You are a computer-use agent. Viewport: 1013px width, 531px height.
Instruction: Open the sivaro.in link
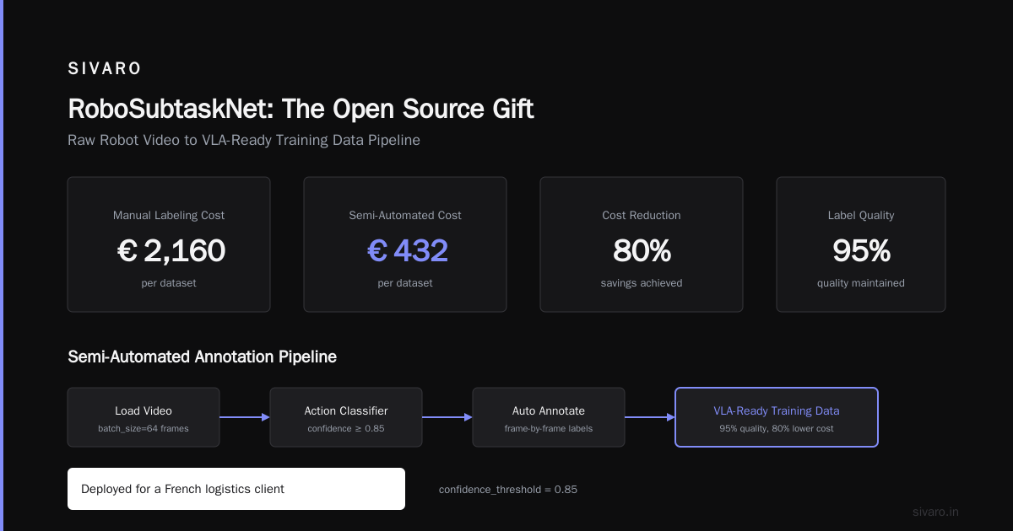click(x=935, y=512)
